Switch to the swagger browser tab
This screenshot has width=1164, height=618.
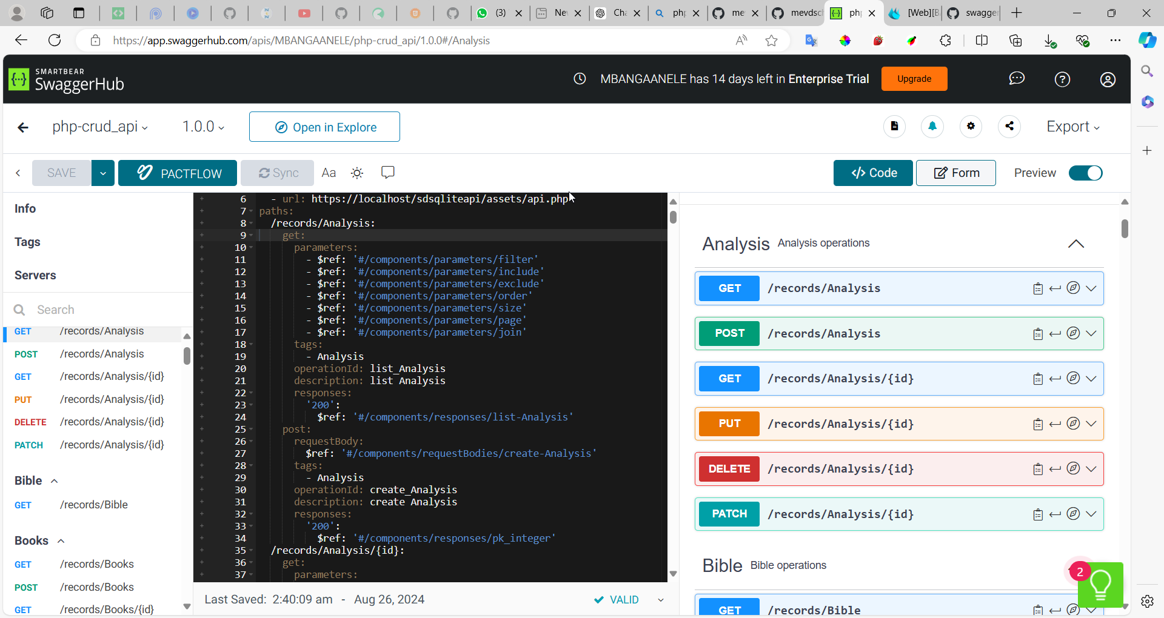[x=972, y=13]
